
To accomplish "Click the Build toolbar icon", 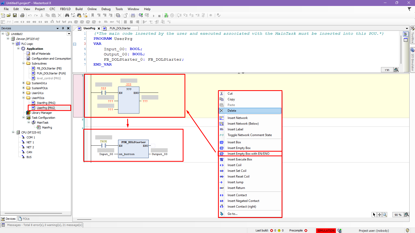I will pos(133,16).
